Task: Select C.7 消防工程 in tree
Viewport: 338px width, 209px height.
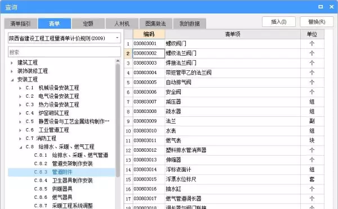Action: [x=41, y=138]
